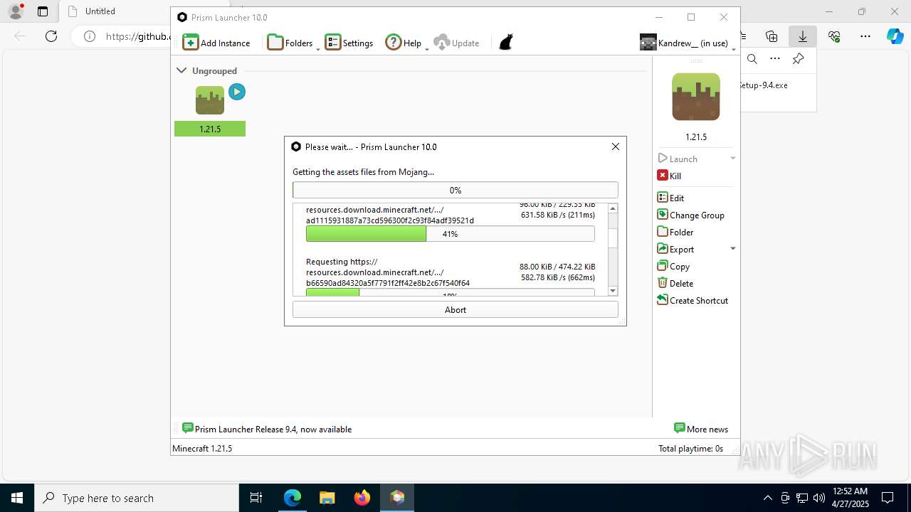Click the large 1.21.5 instance icon in sidebar

coord(696,97)
